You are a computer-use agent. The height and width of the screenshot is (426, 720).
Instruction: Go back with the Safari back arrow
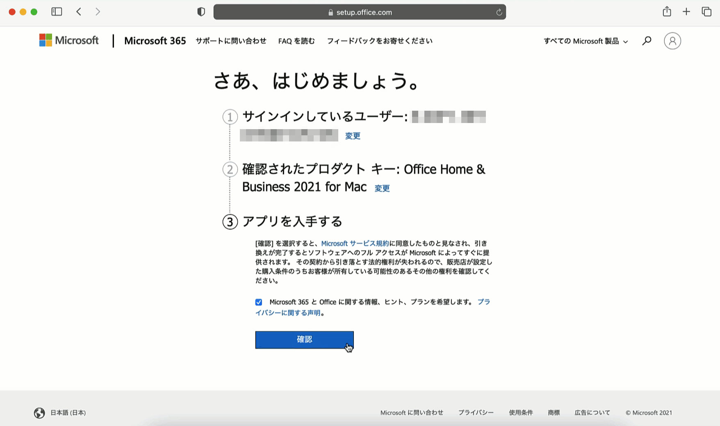(x=79, y=12)
